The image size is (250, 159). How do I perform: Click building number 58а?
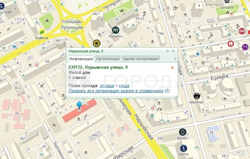(x=160, y=138)
